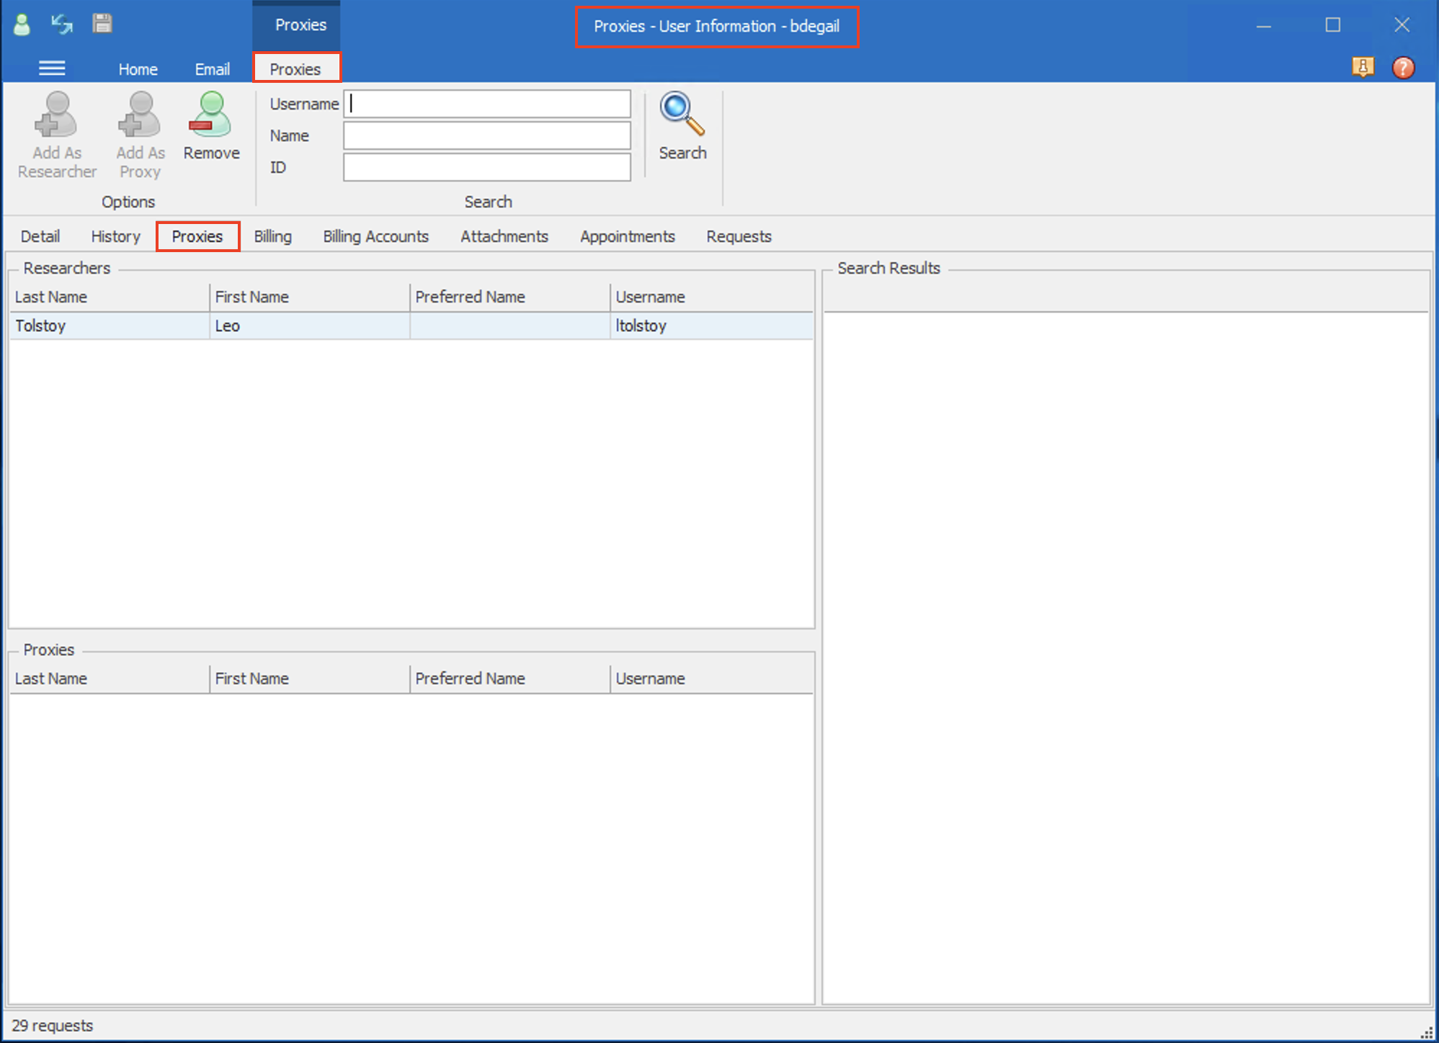This screenshot has height=1043, width=1439.
Task: Open the Billing Accounts tab
Action: [x=375, y=236]
